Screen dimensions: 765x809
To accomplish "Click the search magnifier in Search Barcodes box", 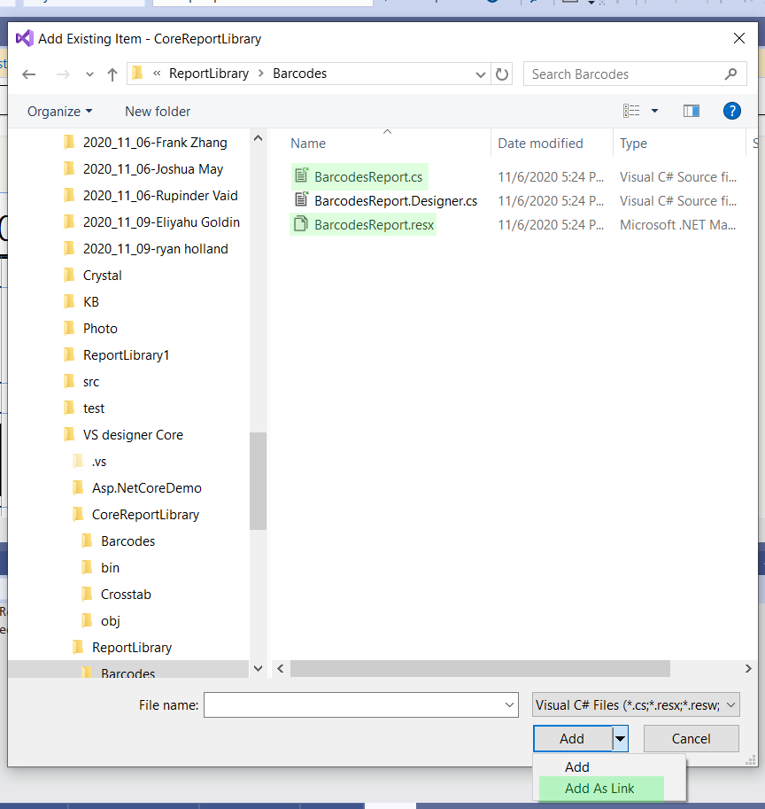I will (x=730, y=74).
